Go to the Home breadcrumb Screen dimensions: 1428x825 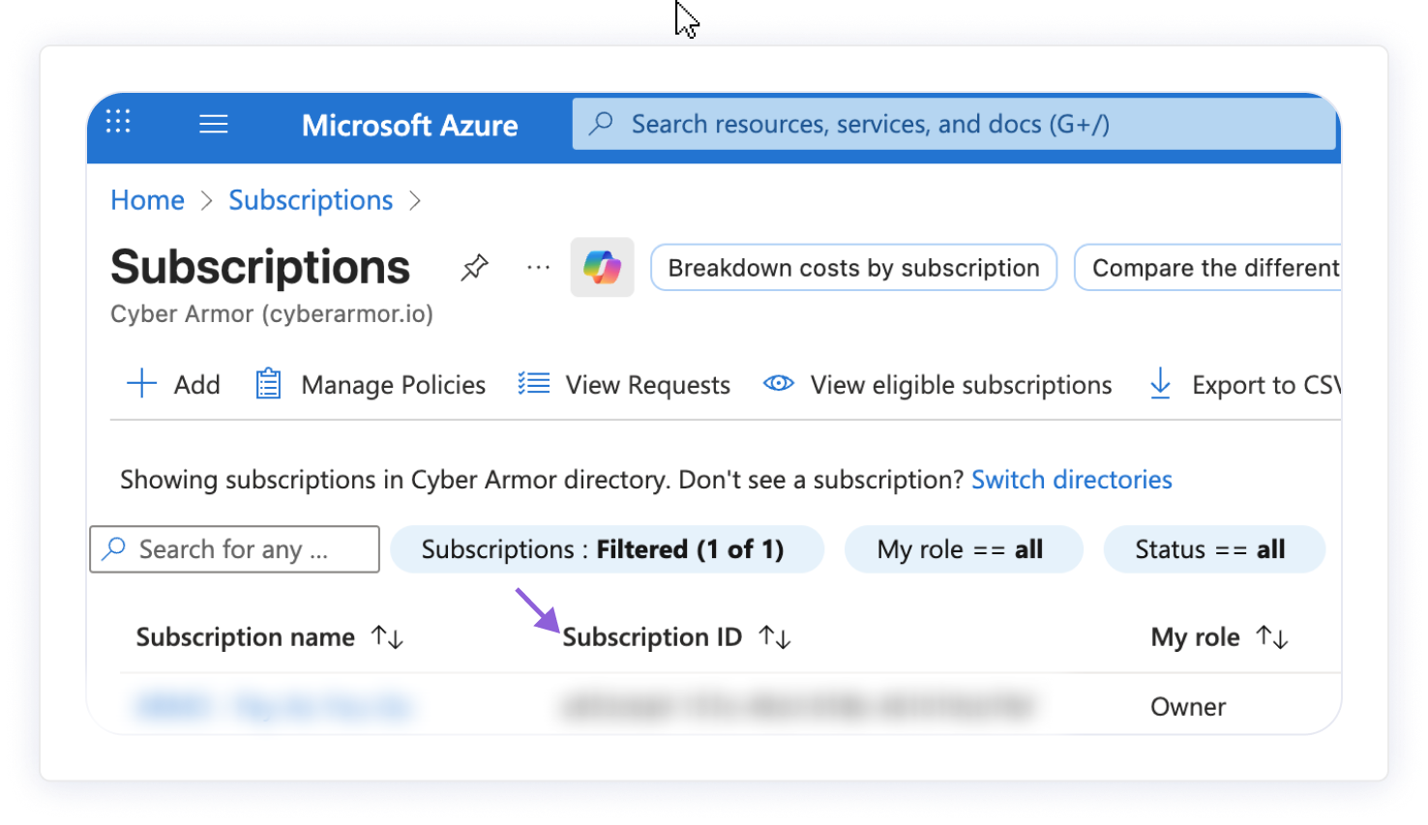click(147, 200)
